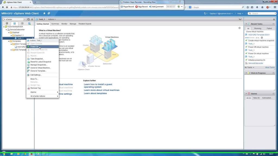
Task: Switch to Summary tab
Action: (x=55, y=24)
